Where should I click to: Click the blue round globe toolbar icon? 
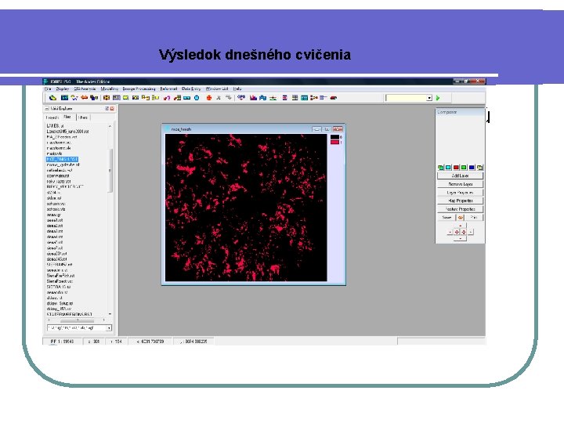click(197, 98)
